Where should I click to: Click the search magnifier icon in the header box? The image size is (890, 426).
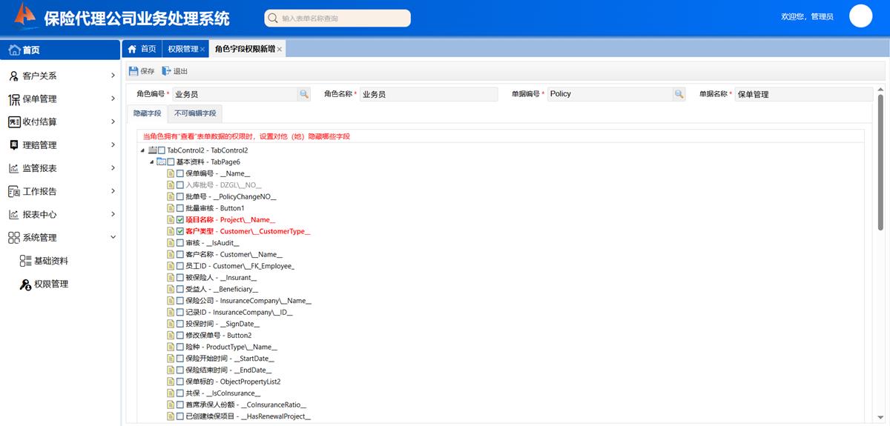tap(274, 18)
